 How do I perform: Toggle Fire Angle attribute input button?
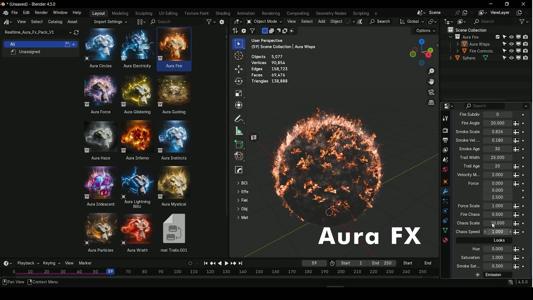[x=516, y=123]
